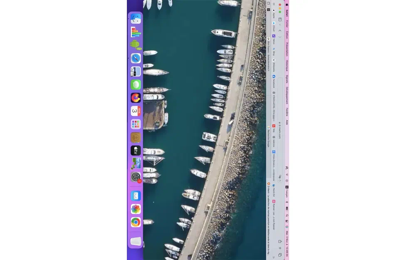The image size is (416, 260).
Task: Open Mail from the Dock
Action: (136, 196)
